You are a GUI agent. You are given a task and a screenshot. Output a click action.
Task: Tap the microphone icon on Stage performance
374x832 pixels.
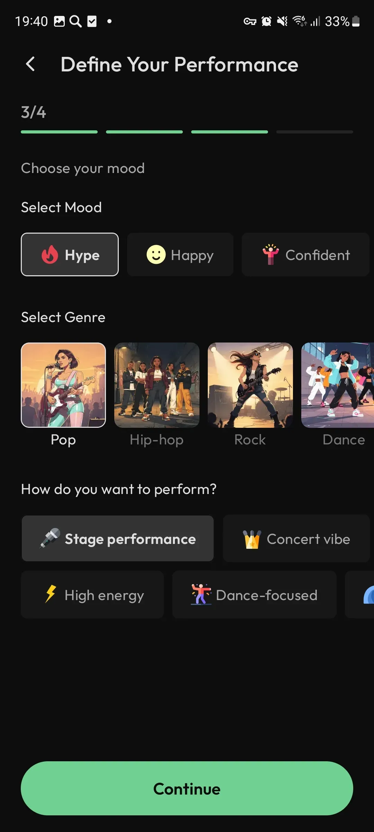point(50,538)
